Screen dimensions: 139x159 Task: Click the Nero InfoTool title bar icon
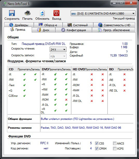(x=4, y=4)
